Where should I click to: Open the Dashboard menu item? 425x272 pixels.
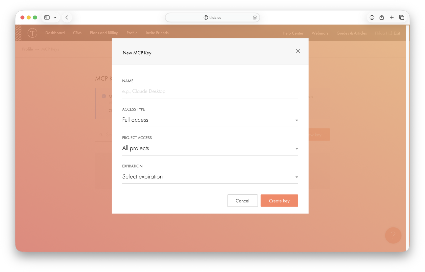point(55,33)
